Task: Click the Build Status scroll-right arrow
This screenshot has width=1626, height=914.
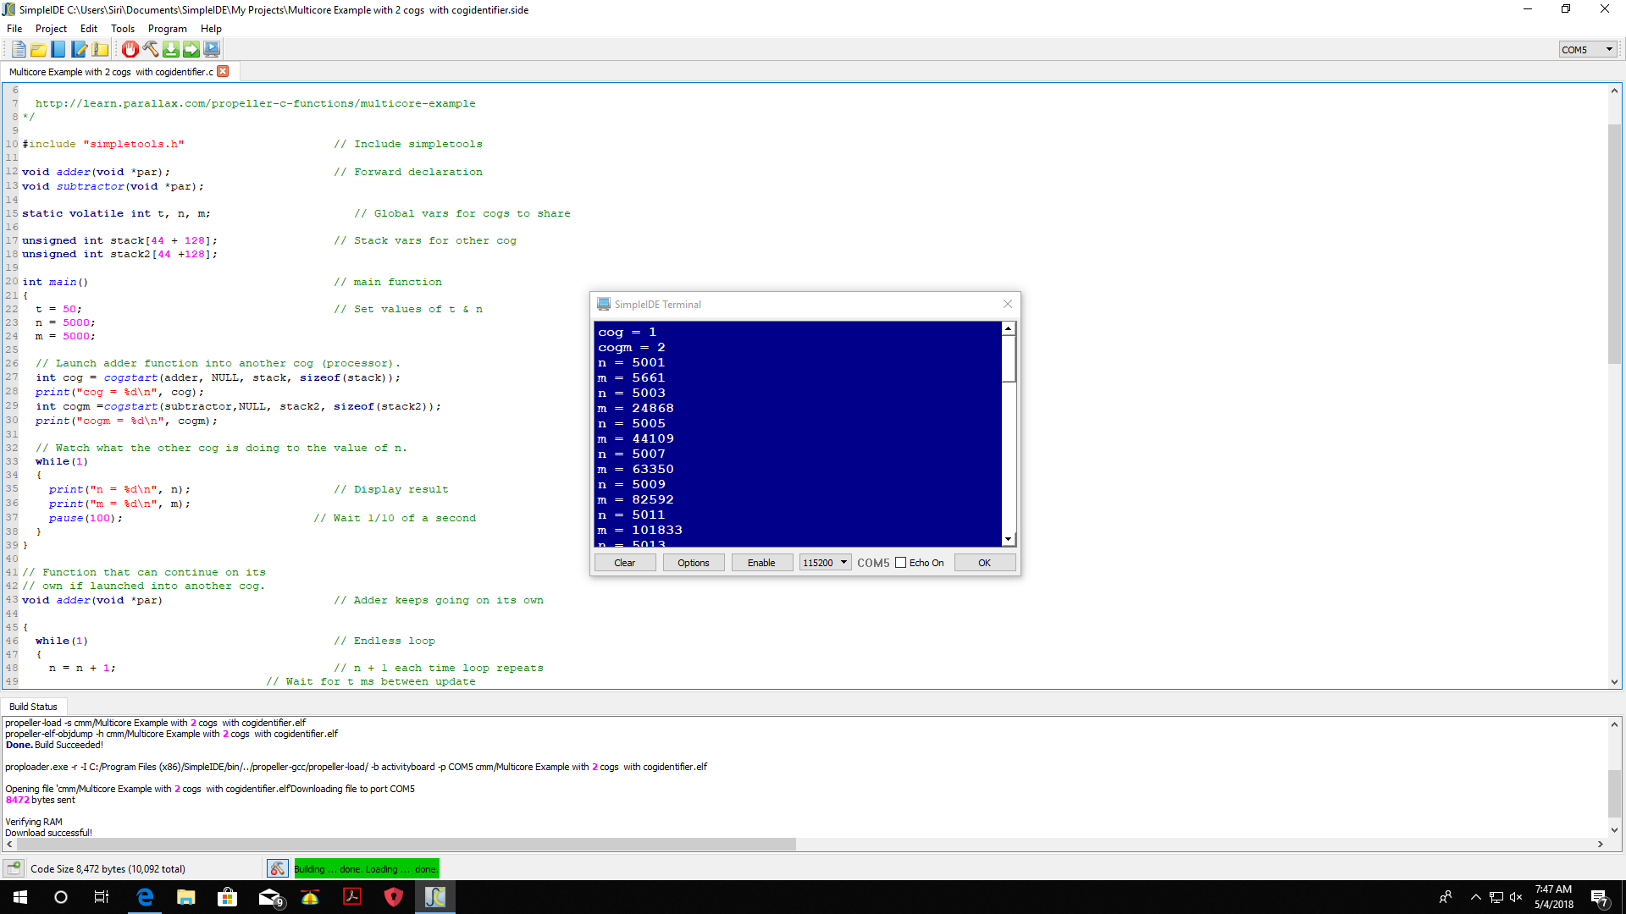Action: 1601,844
